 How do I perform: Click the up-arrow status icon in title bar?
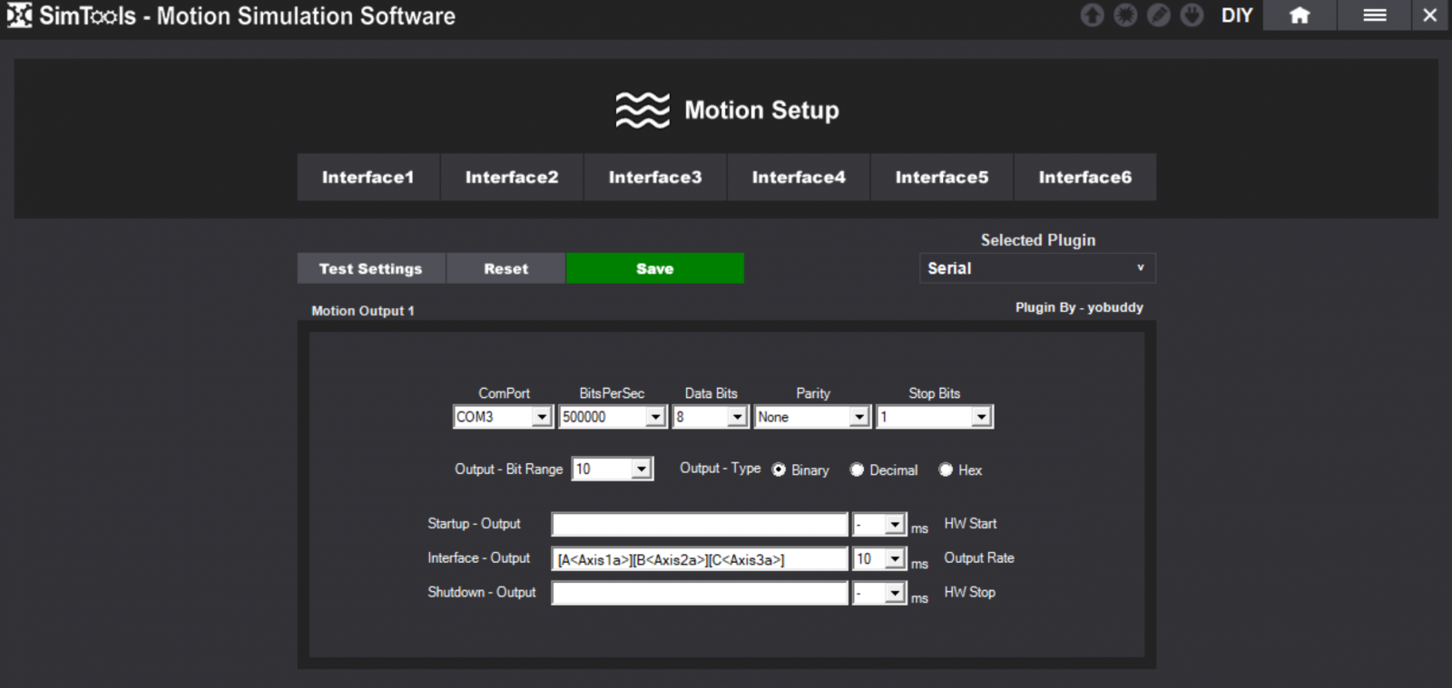point(1092,15)
